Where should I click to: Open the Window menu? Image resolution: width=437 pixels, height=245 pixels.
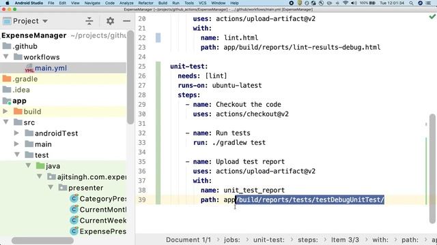(218, 3)
